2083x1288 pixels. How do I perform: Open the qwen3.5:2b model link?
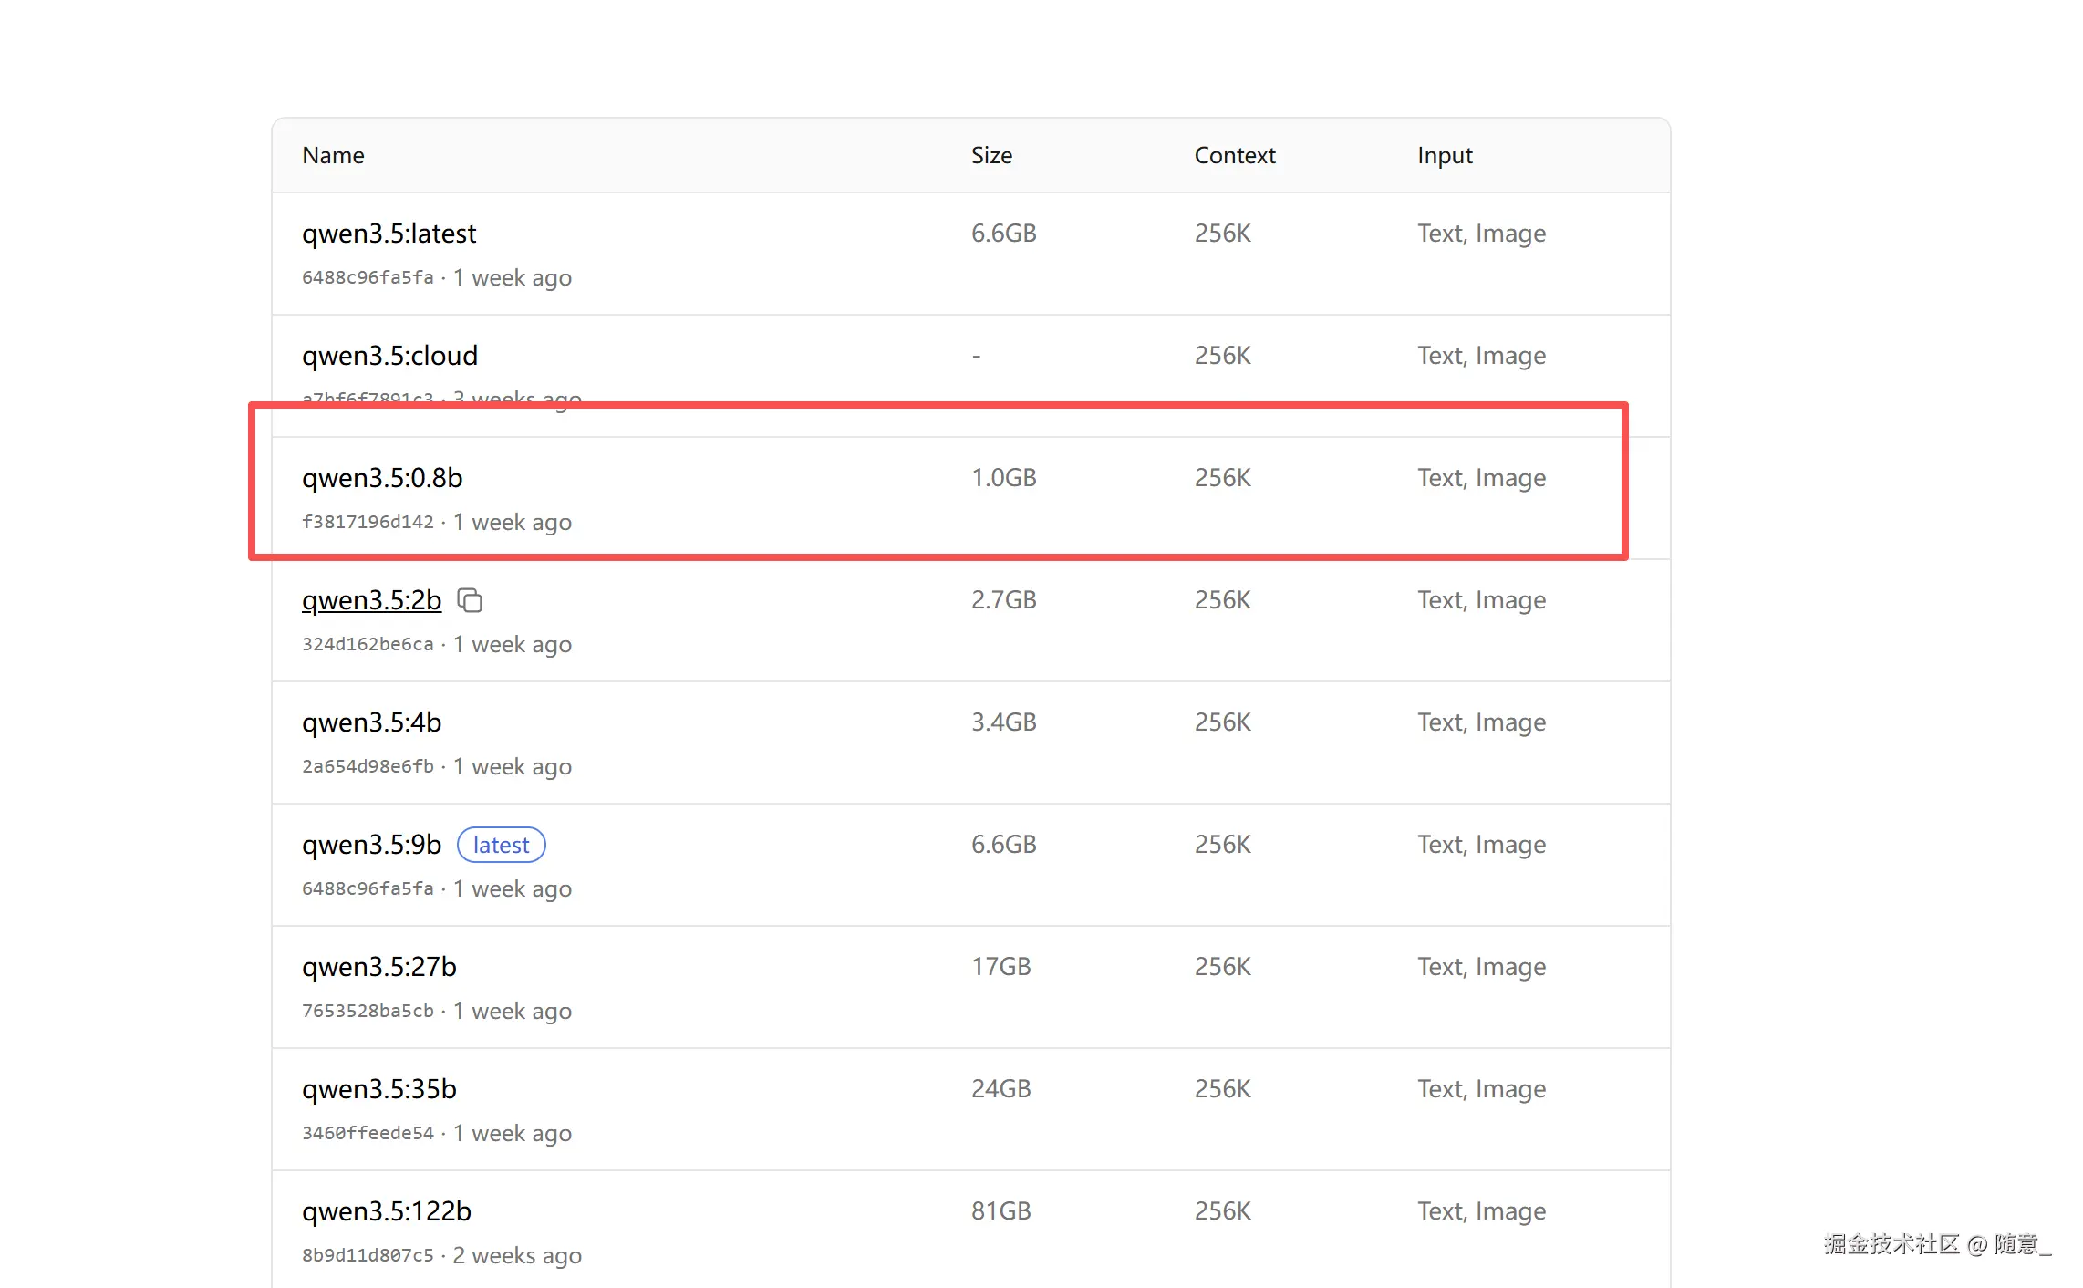pos(371,600)
